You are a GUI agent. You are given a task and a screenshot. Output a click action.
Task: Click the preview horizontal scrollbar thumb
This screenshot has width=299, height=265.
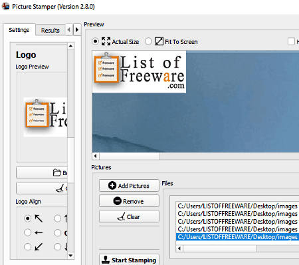pos(130,156)
